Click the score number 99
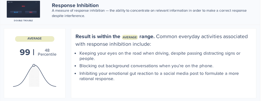261x101 pixels. [25, 52]
